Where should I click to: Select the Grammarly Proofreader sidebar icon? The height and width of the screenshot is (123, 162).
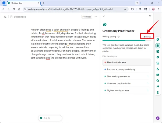click(x=158, y=46)
